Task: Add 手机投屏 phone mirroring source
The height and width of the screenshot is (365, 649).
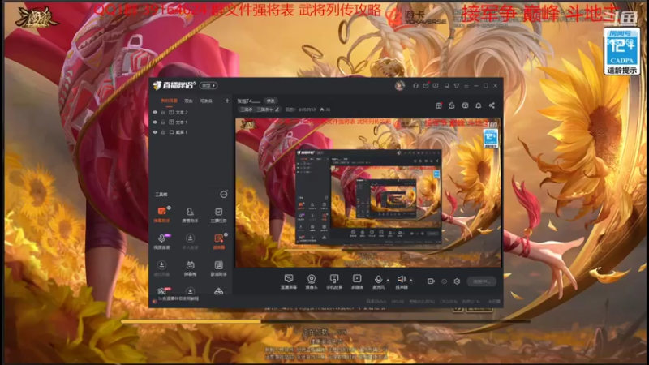Action: 334,281
